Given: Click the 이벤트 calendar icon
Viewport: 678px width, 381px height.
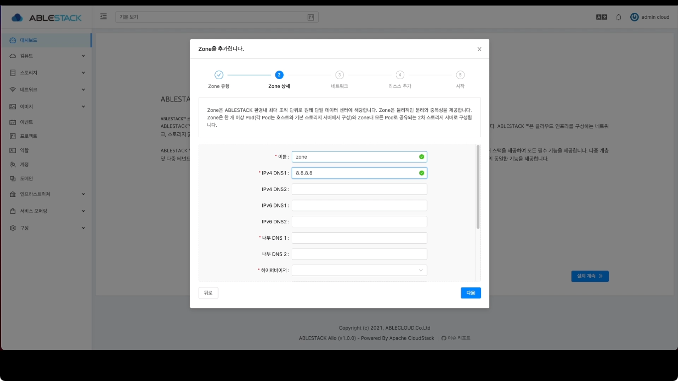Looking at the screenshot, I should click(13, 122).
